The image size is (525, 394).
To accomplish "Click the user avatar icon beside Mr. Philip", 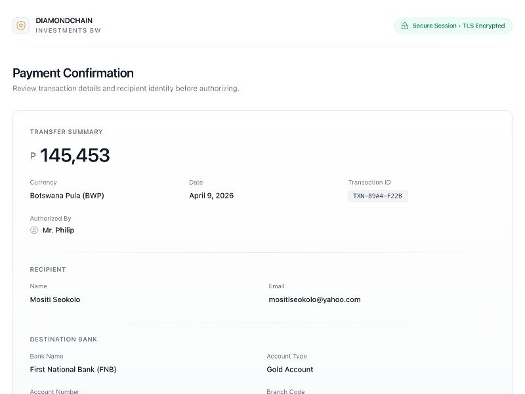I will 34,230.
